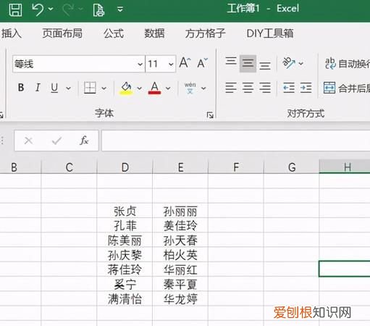
Task: Expand the font name dropdown list
Action: [x=140, y=64]
